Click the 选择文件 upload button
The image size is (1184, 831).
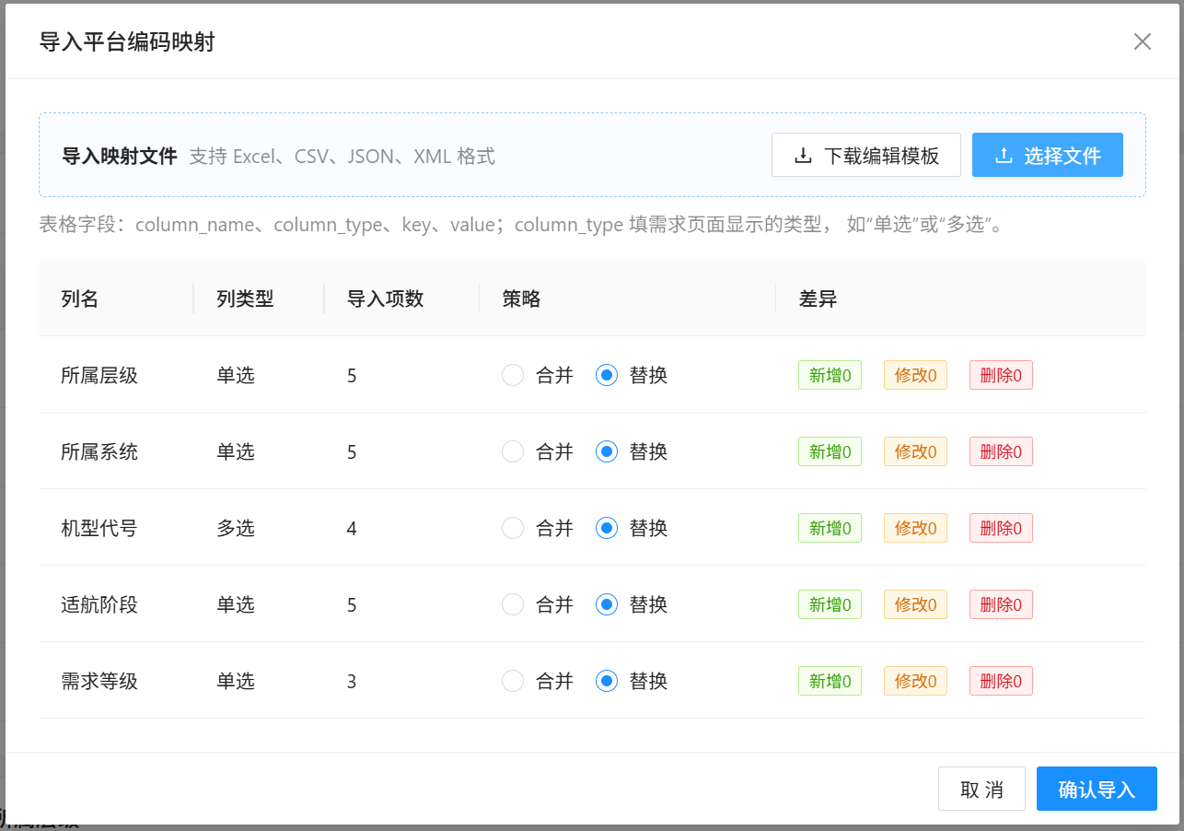(1048, 155)
